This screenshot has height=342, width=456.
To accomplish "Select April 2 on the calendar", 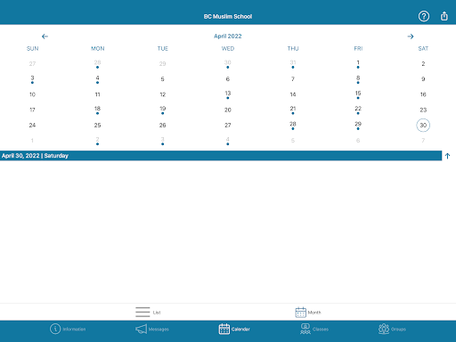I will (423, 63).
